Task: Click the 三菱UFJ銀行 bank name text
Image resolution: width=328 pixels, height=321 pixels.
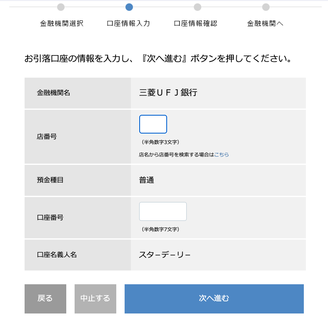Action: point(168,93)
